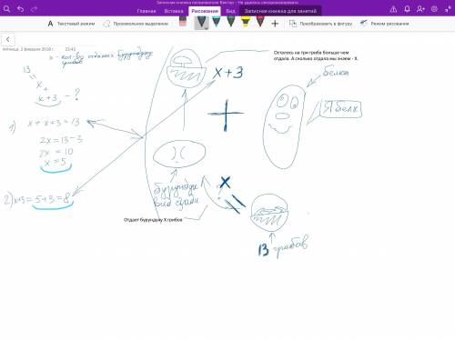Enable Режим рисования drawing mode
The image size is (455, 340).
384,24
